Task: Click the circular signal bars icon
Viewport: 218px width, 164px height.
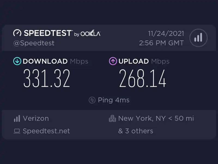Action: coord(198,38)
